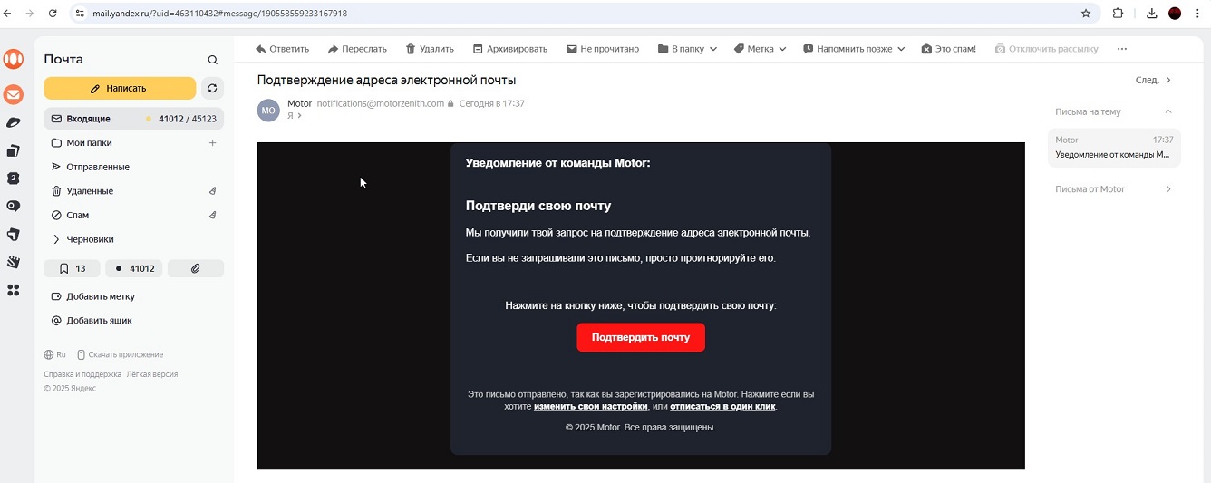Mark message as Не прочитано

[x=603, y=49]
